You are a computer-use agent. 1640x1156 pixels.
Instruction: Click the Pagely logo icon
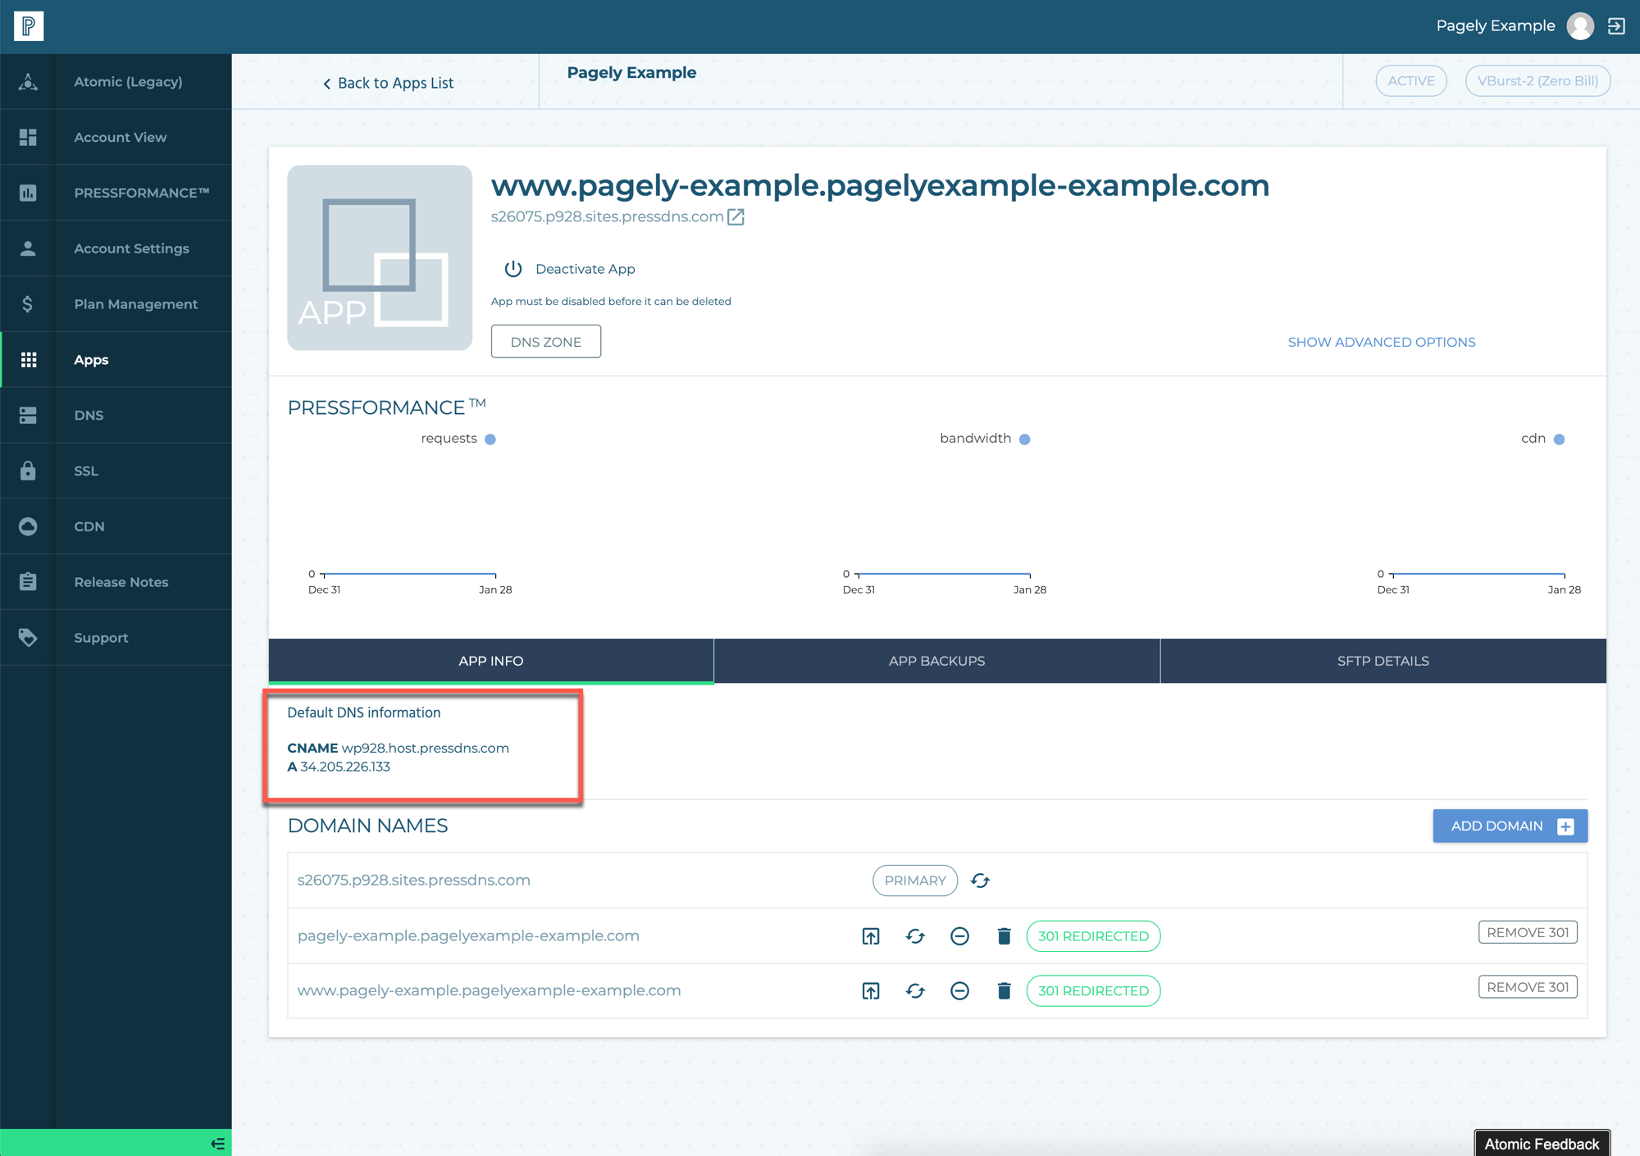29,26
